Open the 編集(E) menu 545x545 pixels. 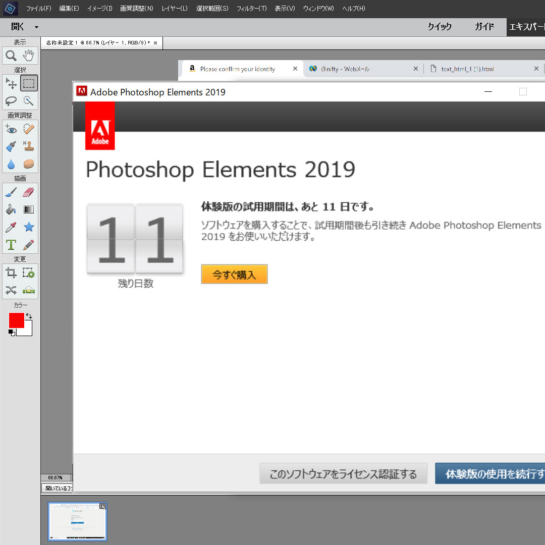pyautogui.click(x=69, y=9)
